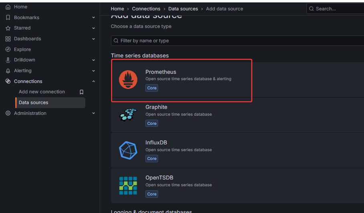Click the Bookmarks icon in sidebar

[8, 18]
